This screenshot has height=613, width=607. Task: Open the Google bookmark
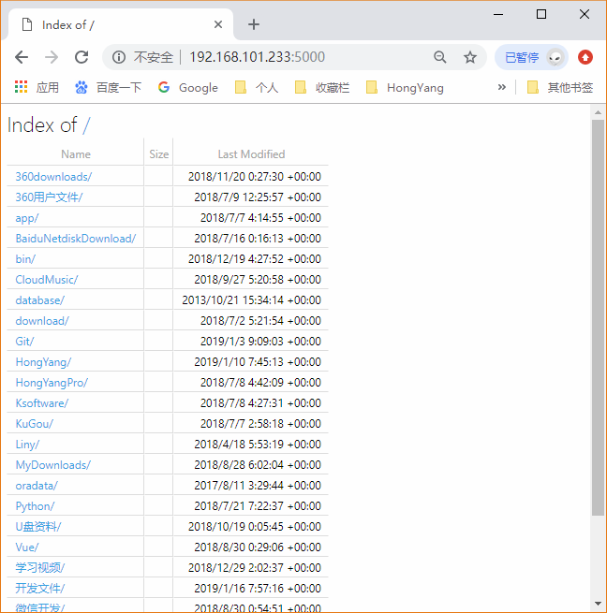(x=188, y=87)
